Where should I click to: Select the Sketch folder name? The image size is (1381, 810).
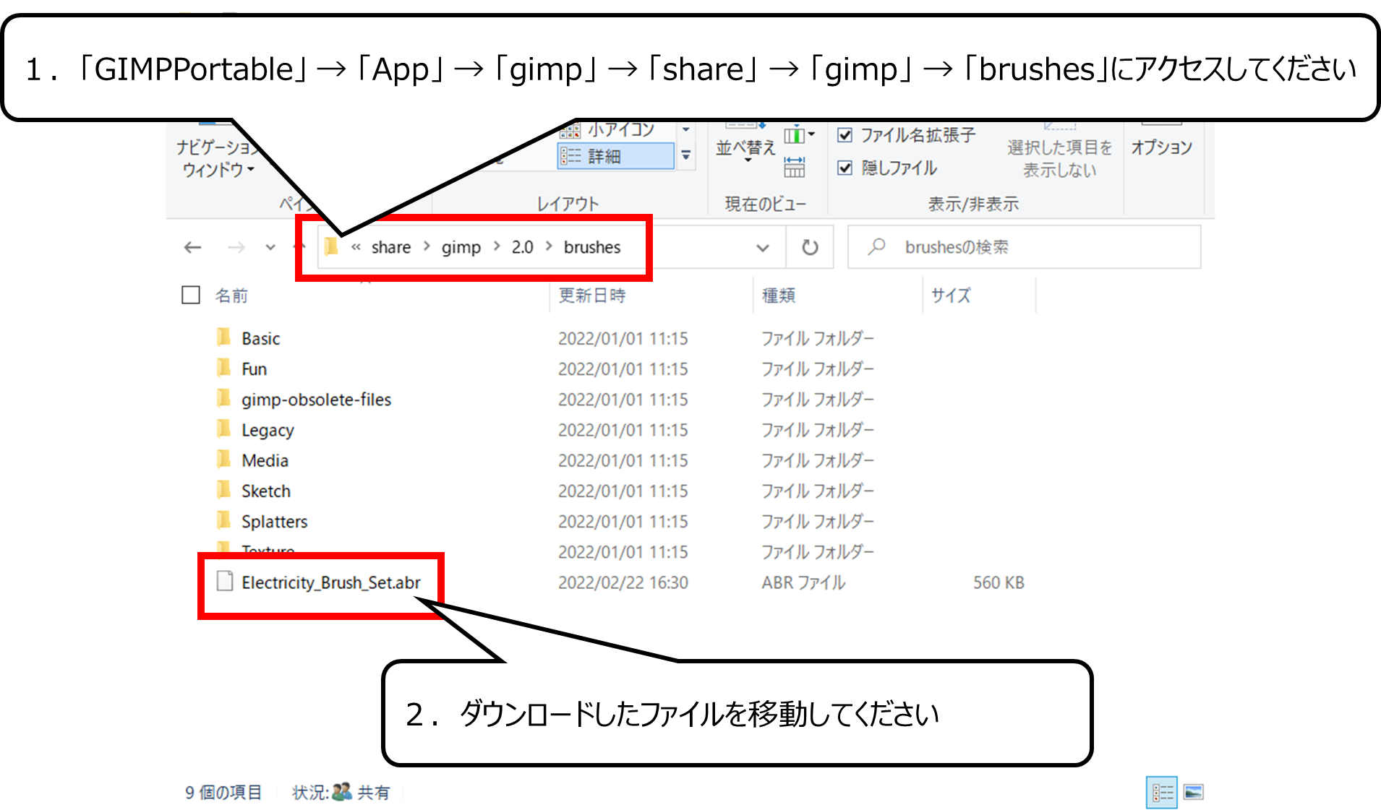coord(266,491)
